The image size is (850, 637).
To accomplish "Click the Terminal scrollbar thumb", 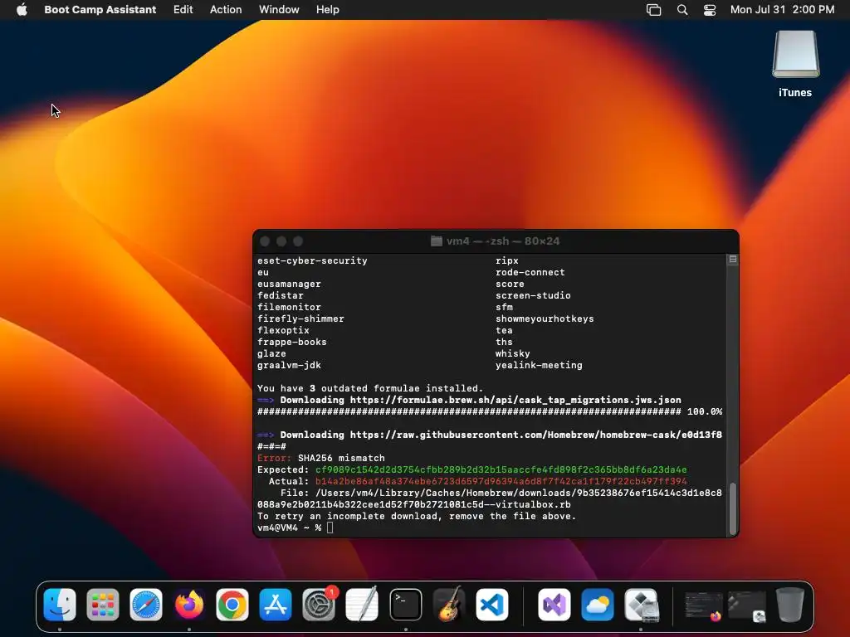I will click(x=732, y=508).
